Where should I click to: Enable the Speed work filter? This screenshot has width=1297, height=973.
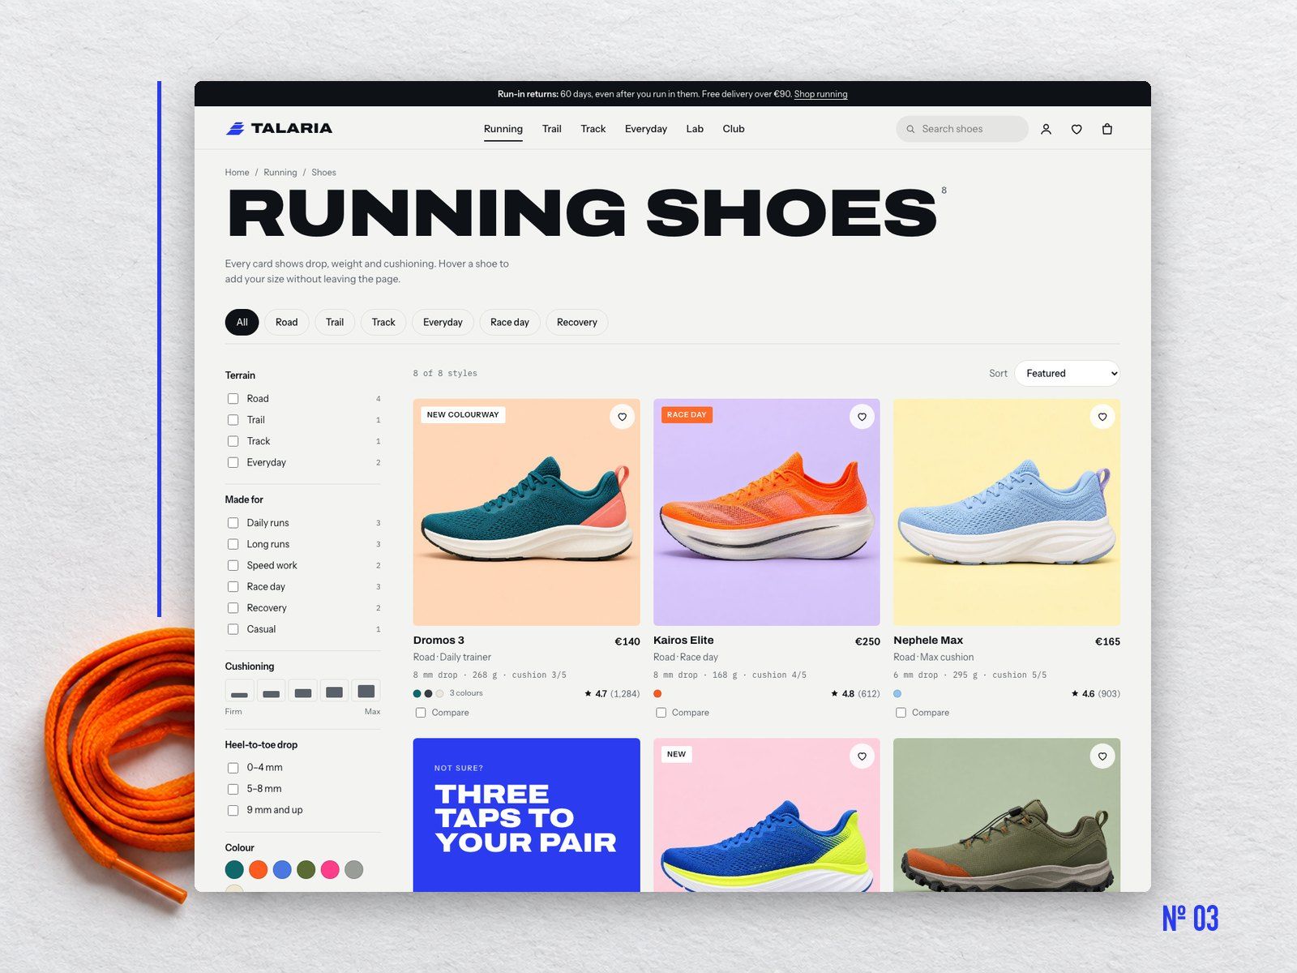233,565
